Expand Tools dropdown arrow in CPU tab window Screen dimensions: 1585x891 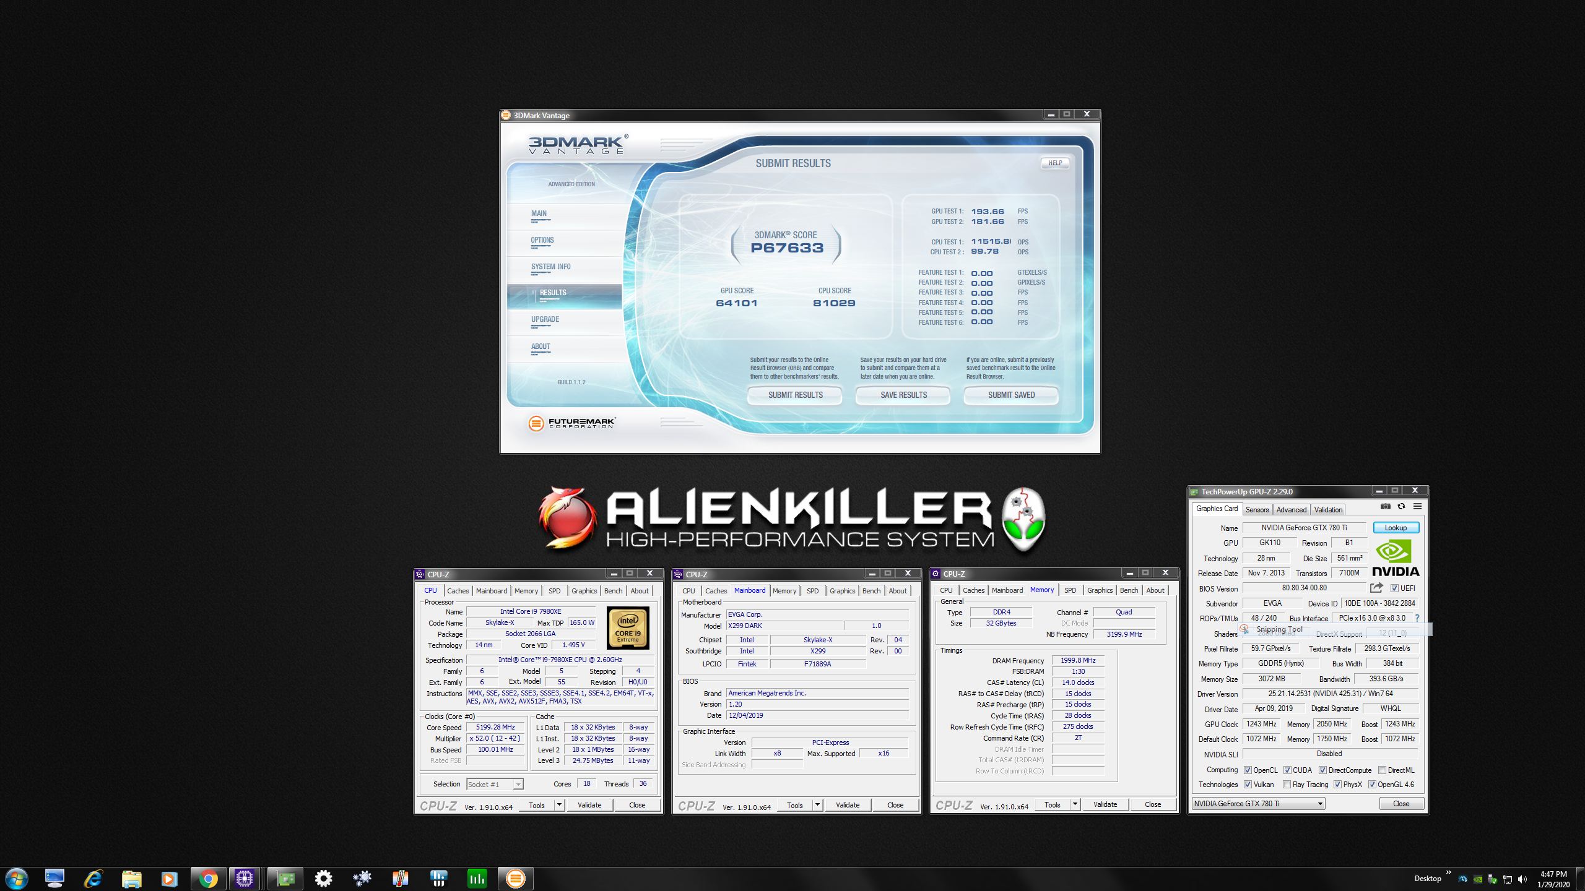click(x=559, y=805)
